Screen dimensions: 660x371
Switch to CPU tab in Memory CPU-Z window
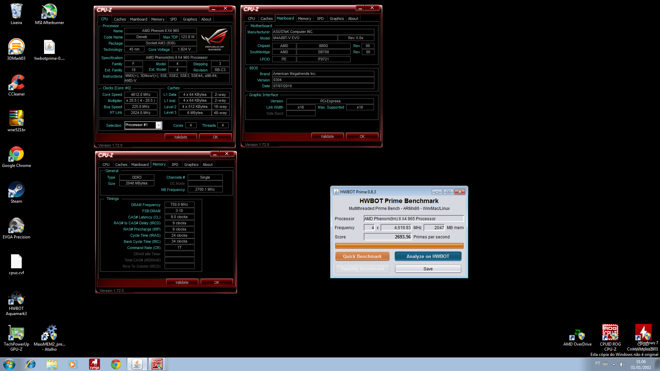(x=106, y=165)
